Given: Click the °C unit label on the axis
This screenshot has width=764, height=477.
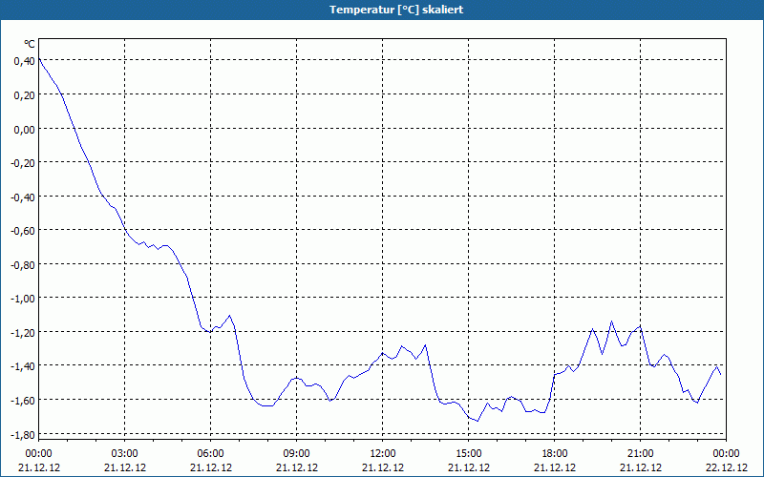Looking at the screenshot, I should [30, 44].
